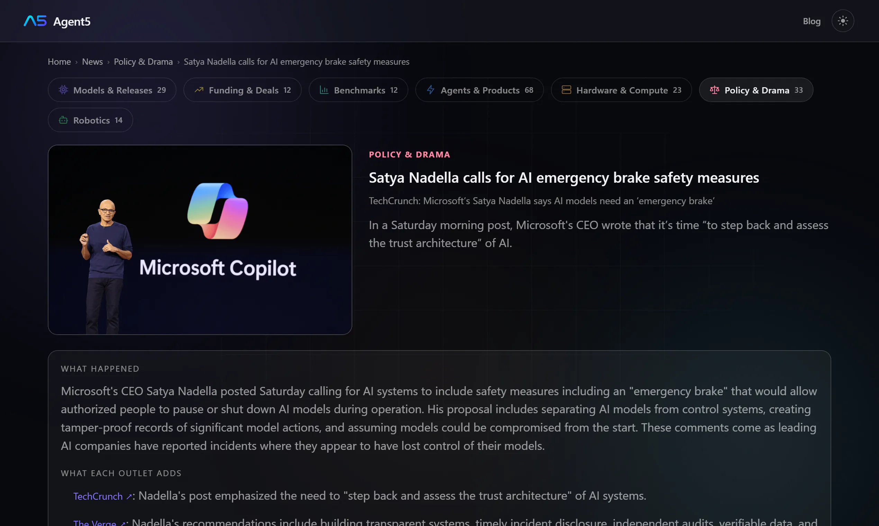Viewport: 879px width, 526px height.
Task: Open The Verge source link
Action: pos(94,523)
